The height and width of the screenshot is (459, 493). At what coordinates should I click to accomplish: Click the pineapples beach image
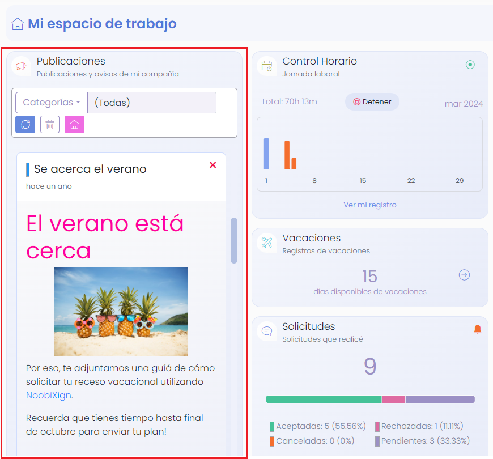pos(121,312)
